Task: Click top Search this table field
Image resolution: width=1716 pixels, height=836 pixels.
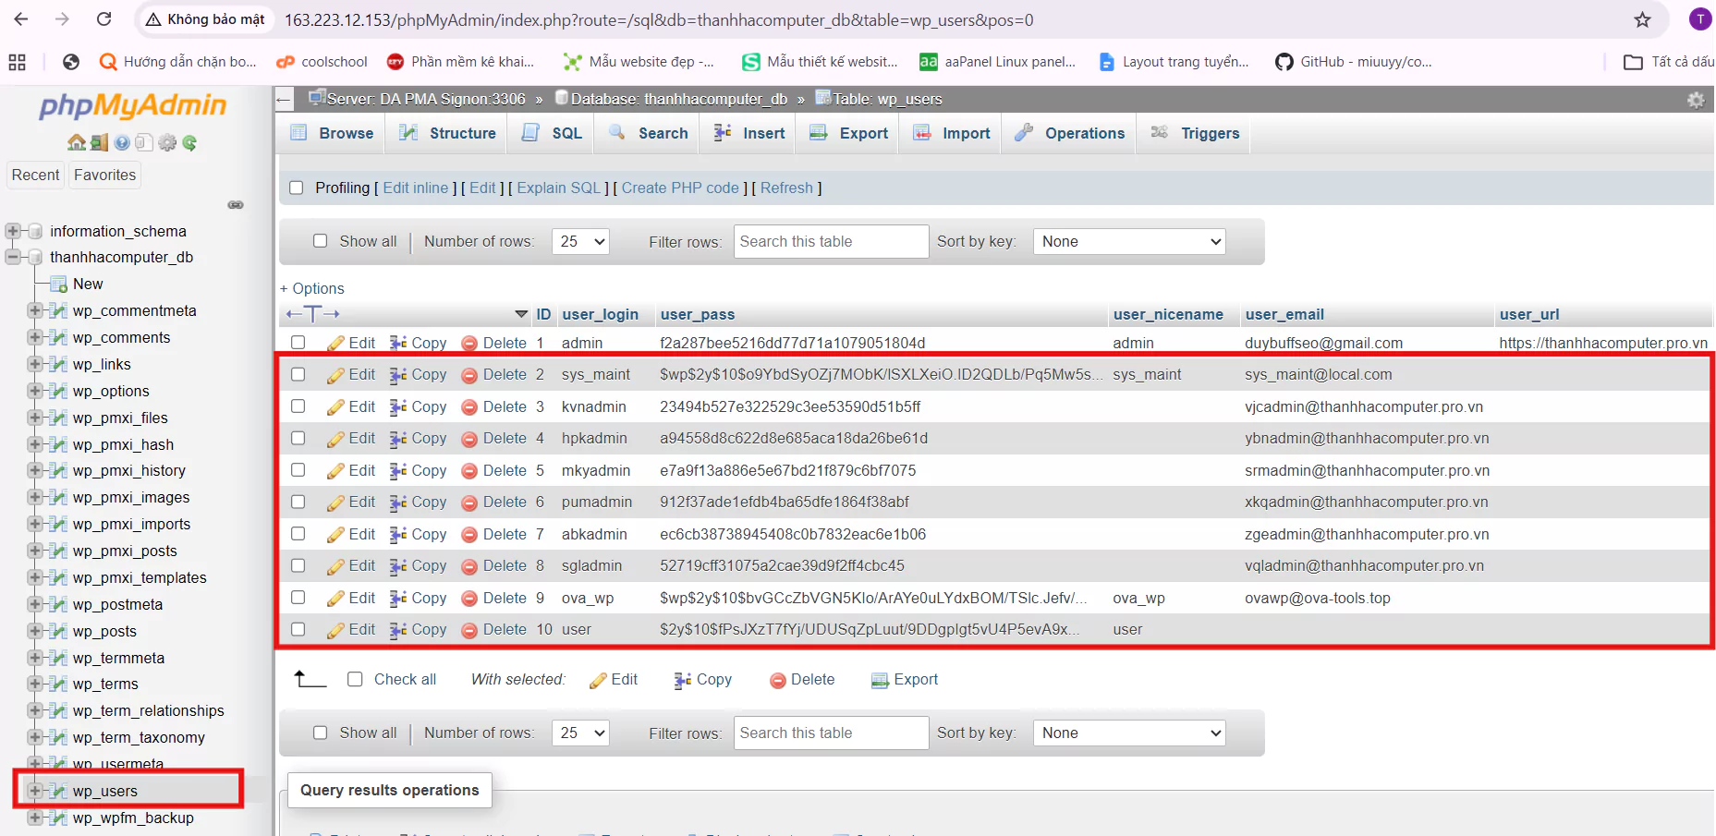Action: [831, 241]
